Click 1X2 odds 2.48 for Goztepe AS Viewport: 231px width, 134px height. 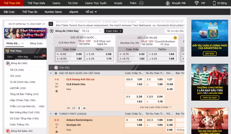pyautogui.click(x=170, y=125)
